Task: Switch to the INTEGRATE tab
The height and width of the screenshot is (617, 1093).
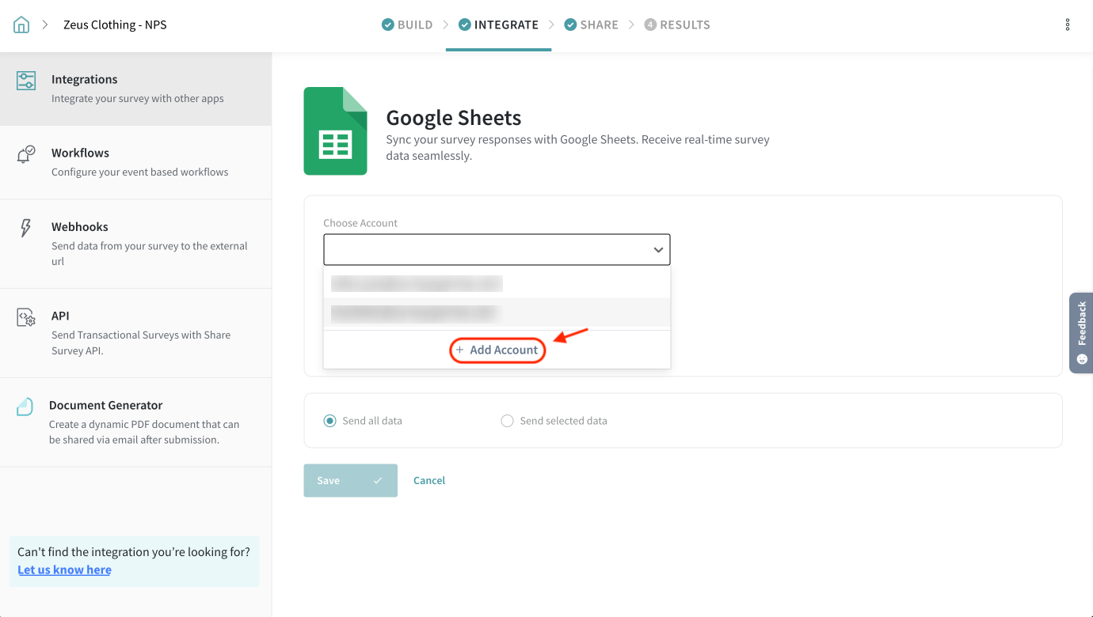Action: [x=498, y=25]
